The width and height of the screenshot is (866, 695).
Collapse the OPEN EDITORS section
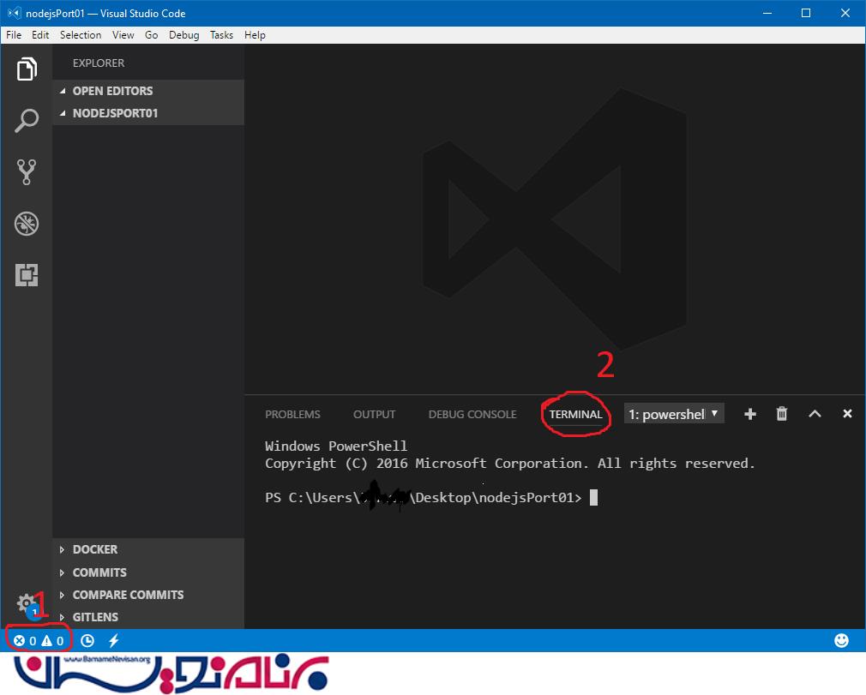point(148,91)
